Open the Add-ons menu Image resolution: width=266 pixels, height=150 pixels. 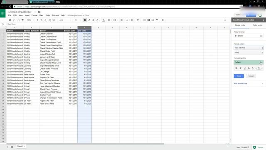(55, 15)
